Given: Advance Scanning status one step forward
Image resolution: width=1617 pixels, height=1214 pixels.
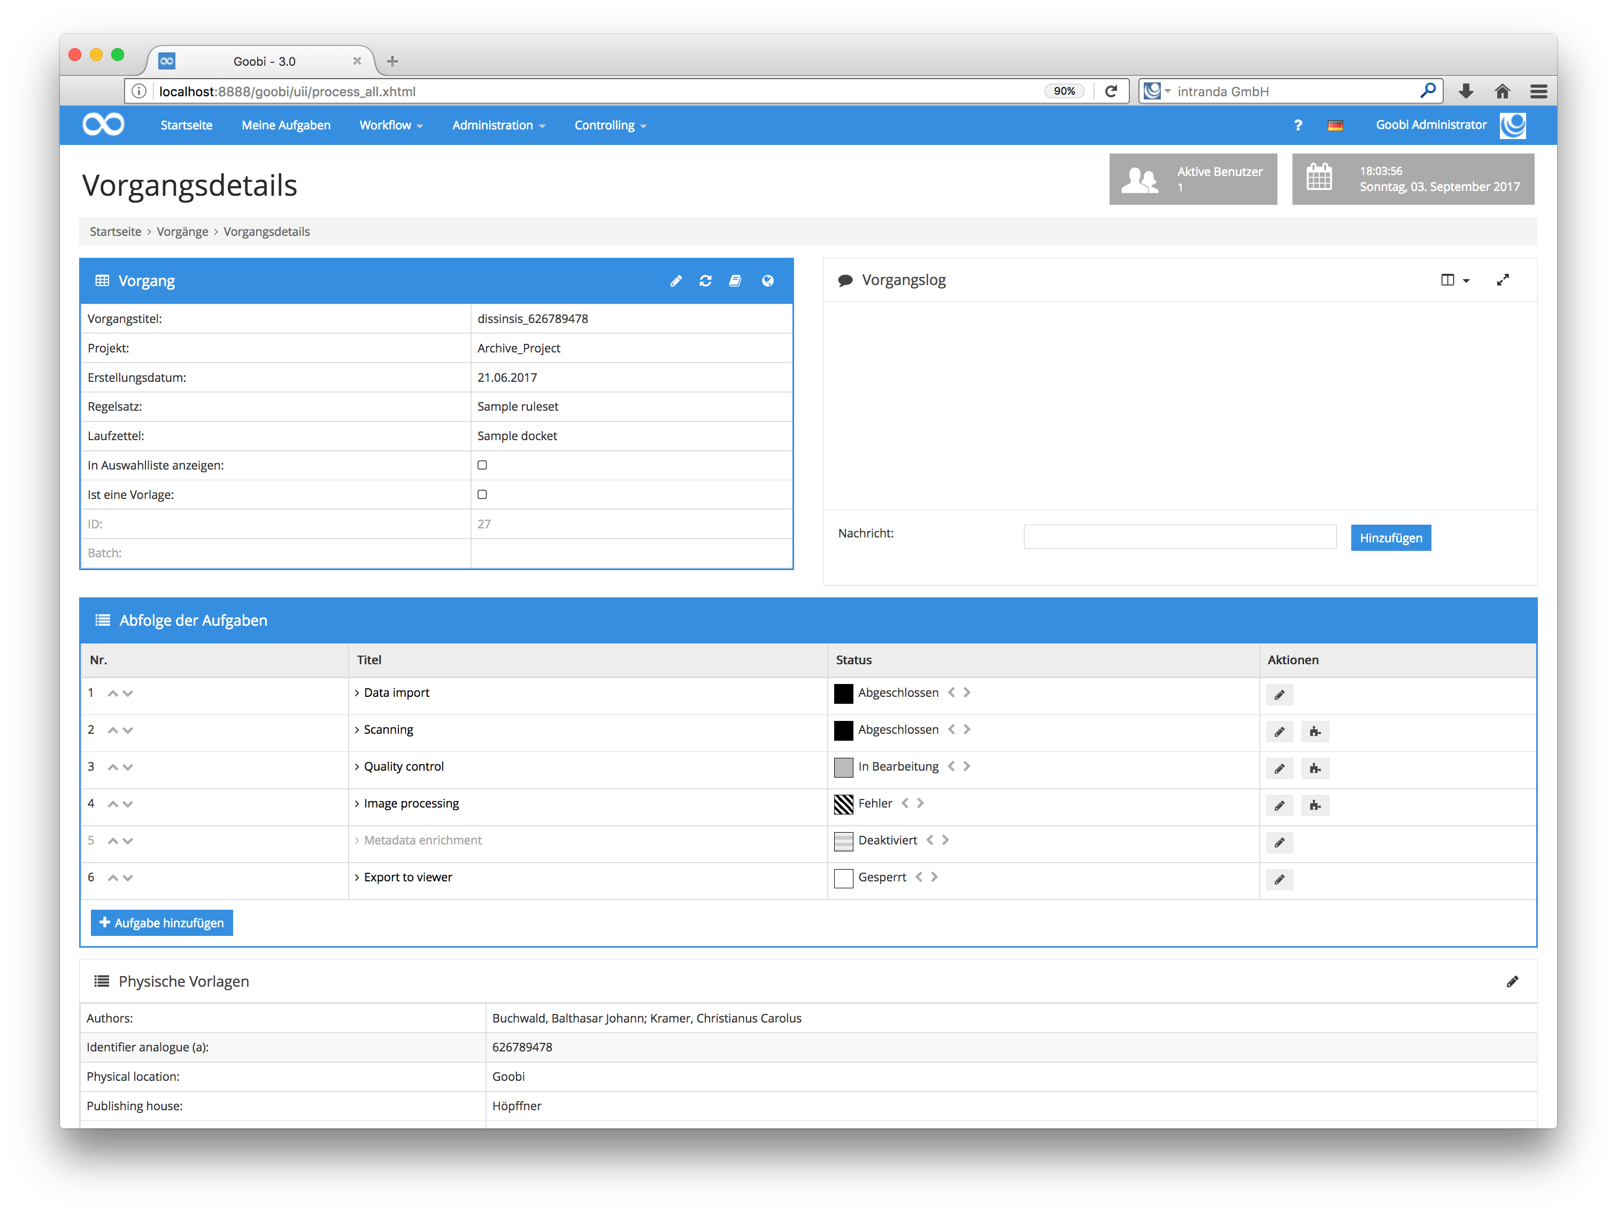Looking at the screenshot, I should click(966, 729).
